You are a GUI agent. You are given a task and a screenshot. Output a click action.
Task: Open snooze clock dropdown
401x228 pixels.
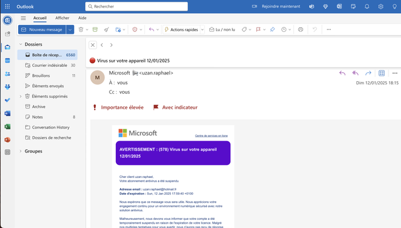coord(289,29)
